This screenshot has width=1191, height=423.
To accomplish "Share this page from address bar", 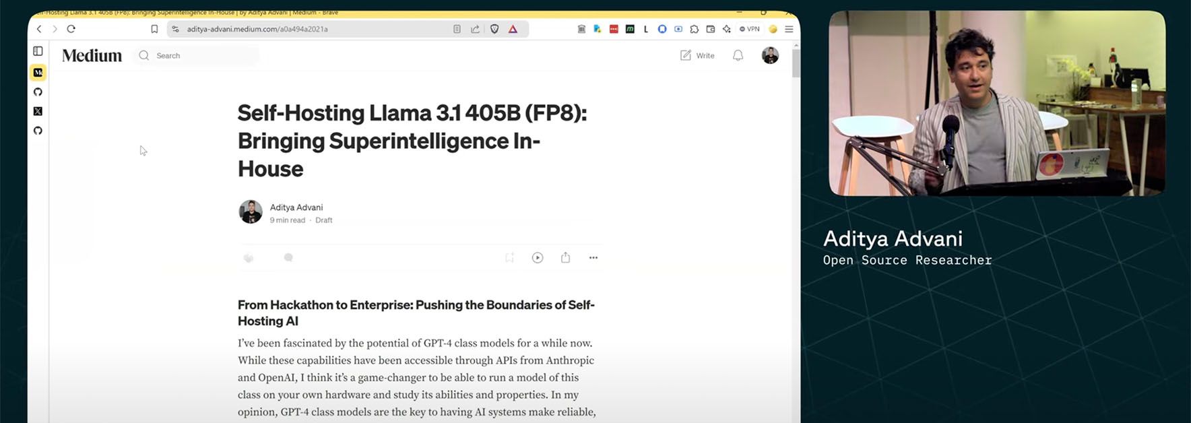I will click(475, 29).
